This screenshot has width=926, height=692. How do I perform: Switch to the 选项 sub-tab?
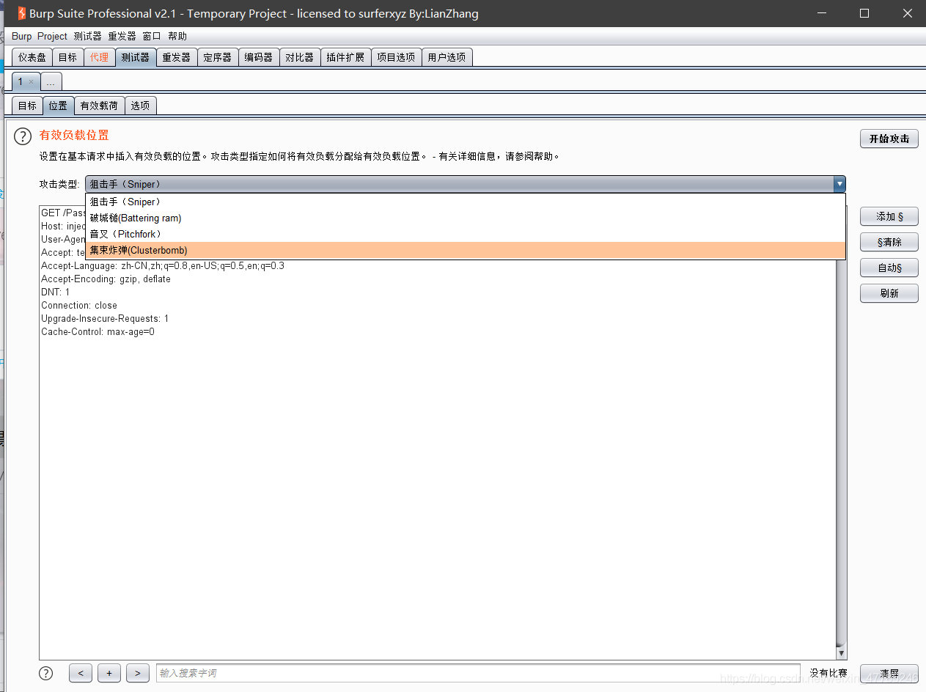tap(140, 106)
